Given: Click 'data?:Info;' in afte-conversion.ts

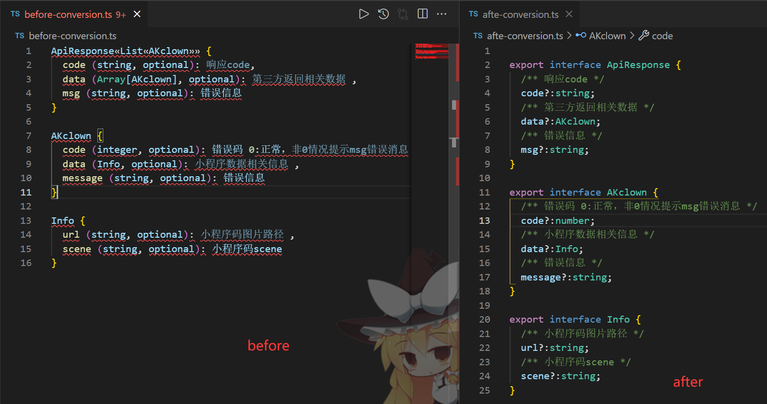Looking at the screenshot, I should (552, 249).
